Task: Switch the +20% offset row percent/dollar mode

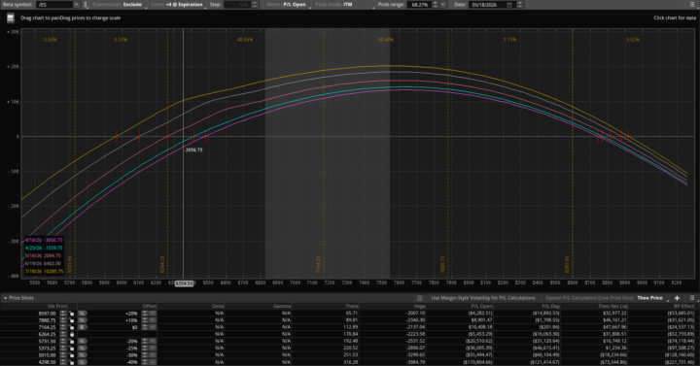Action: (x=83, y=314)
